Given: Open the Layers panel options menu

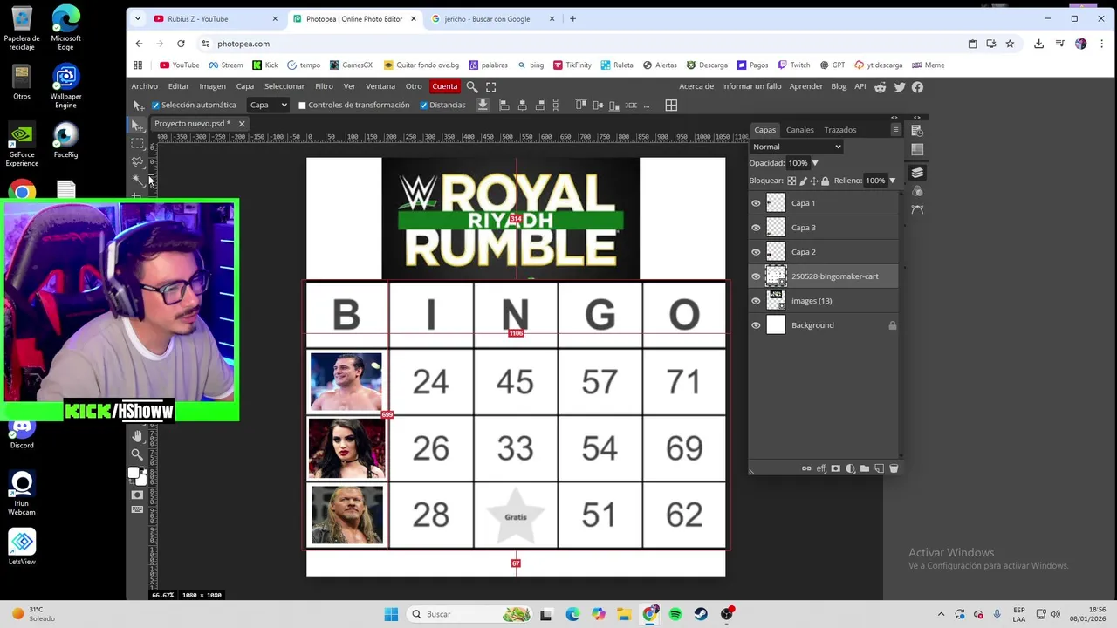Looking at the screenshot, I should pyautogui.click(x=895, y=130).
